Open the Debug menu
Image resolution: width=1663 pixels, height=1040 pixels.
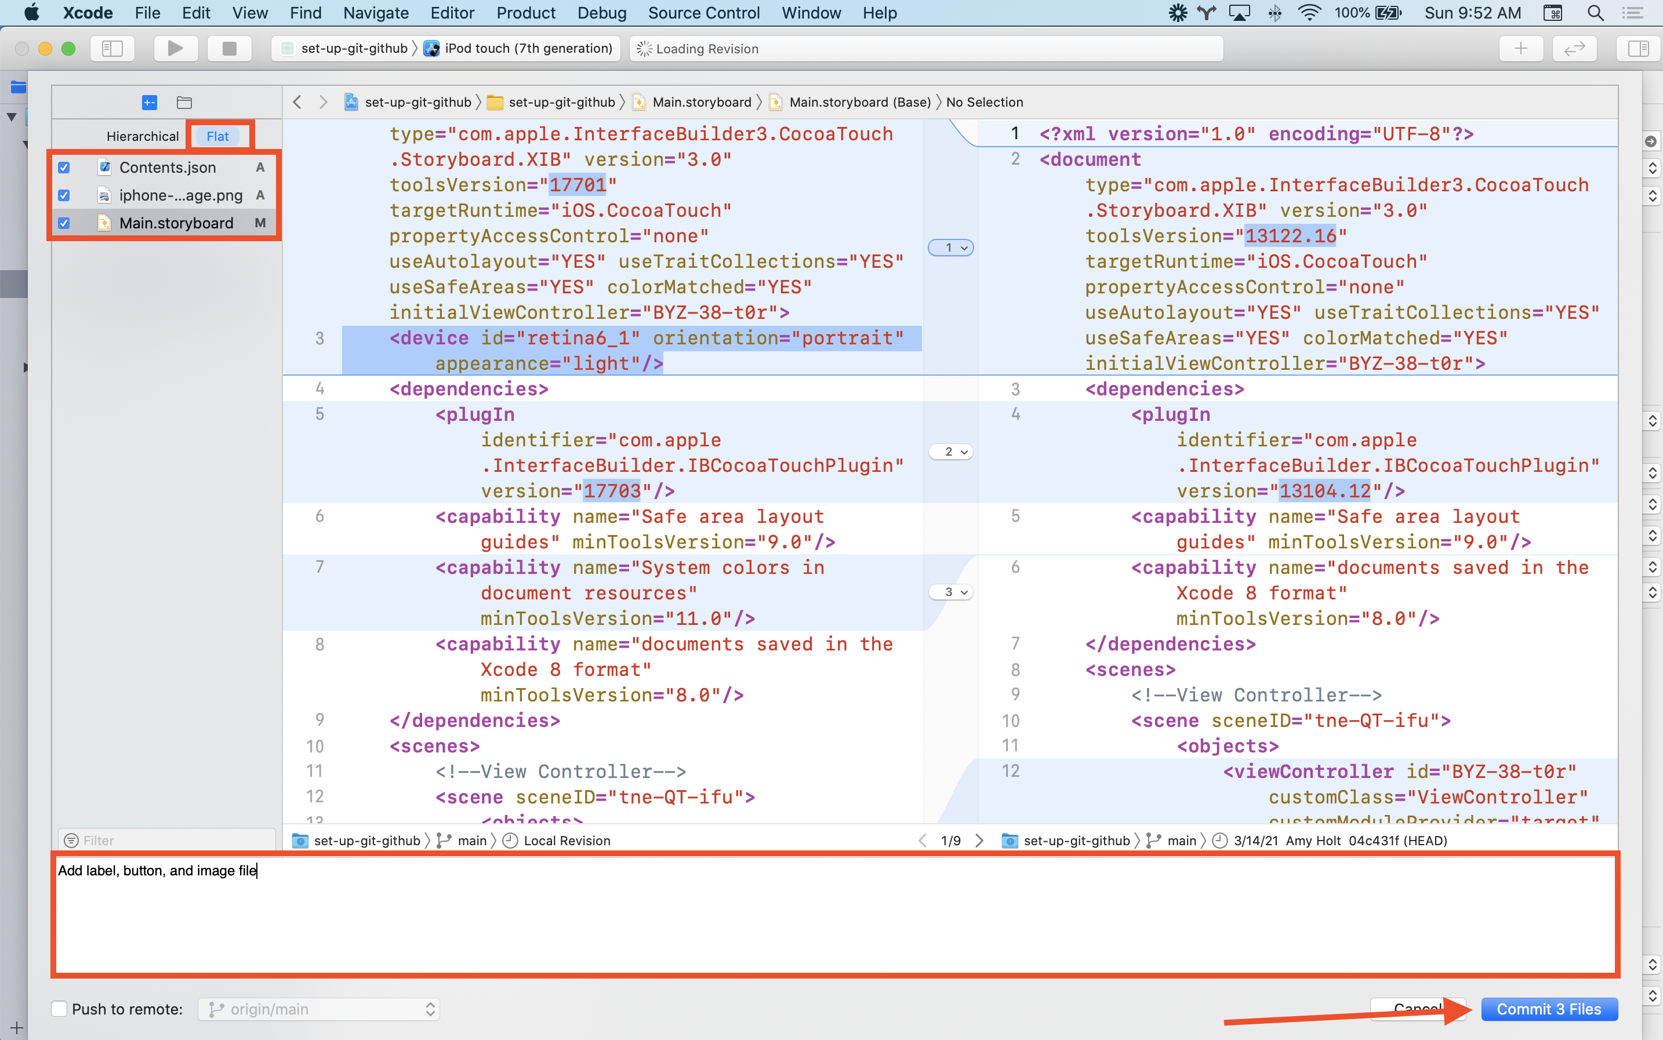click(x=601, y=13)
